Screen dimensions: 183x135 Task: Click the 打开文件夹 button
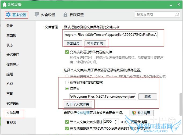95,44
